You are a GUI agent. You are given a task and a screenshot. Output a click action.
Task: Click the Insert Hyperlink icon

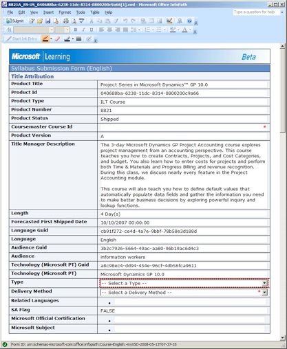tap(143, 21)
